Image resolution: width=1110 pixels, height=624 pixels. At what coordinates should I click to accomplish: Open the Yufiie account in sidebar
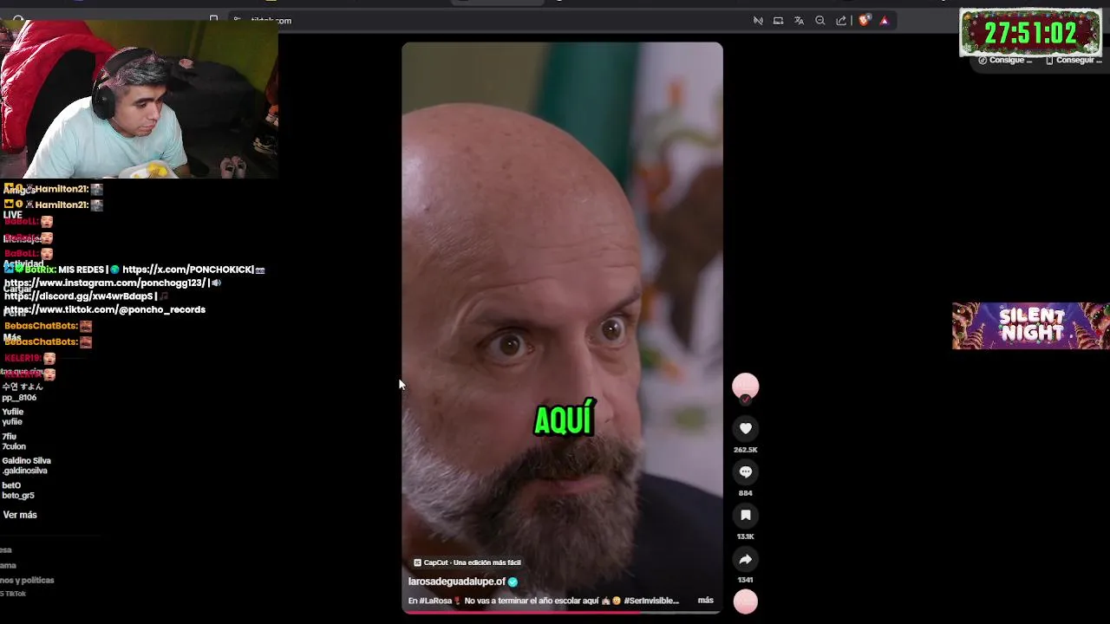tap(13, 417)
